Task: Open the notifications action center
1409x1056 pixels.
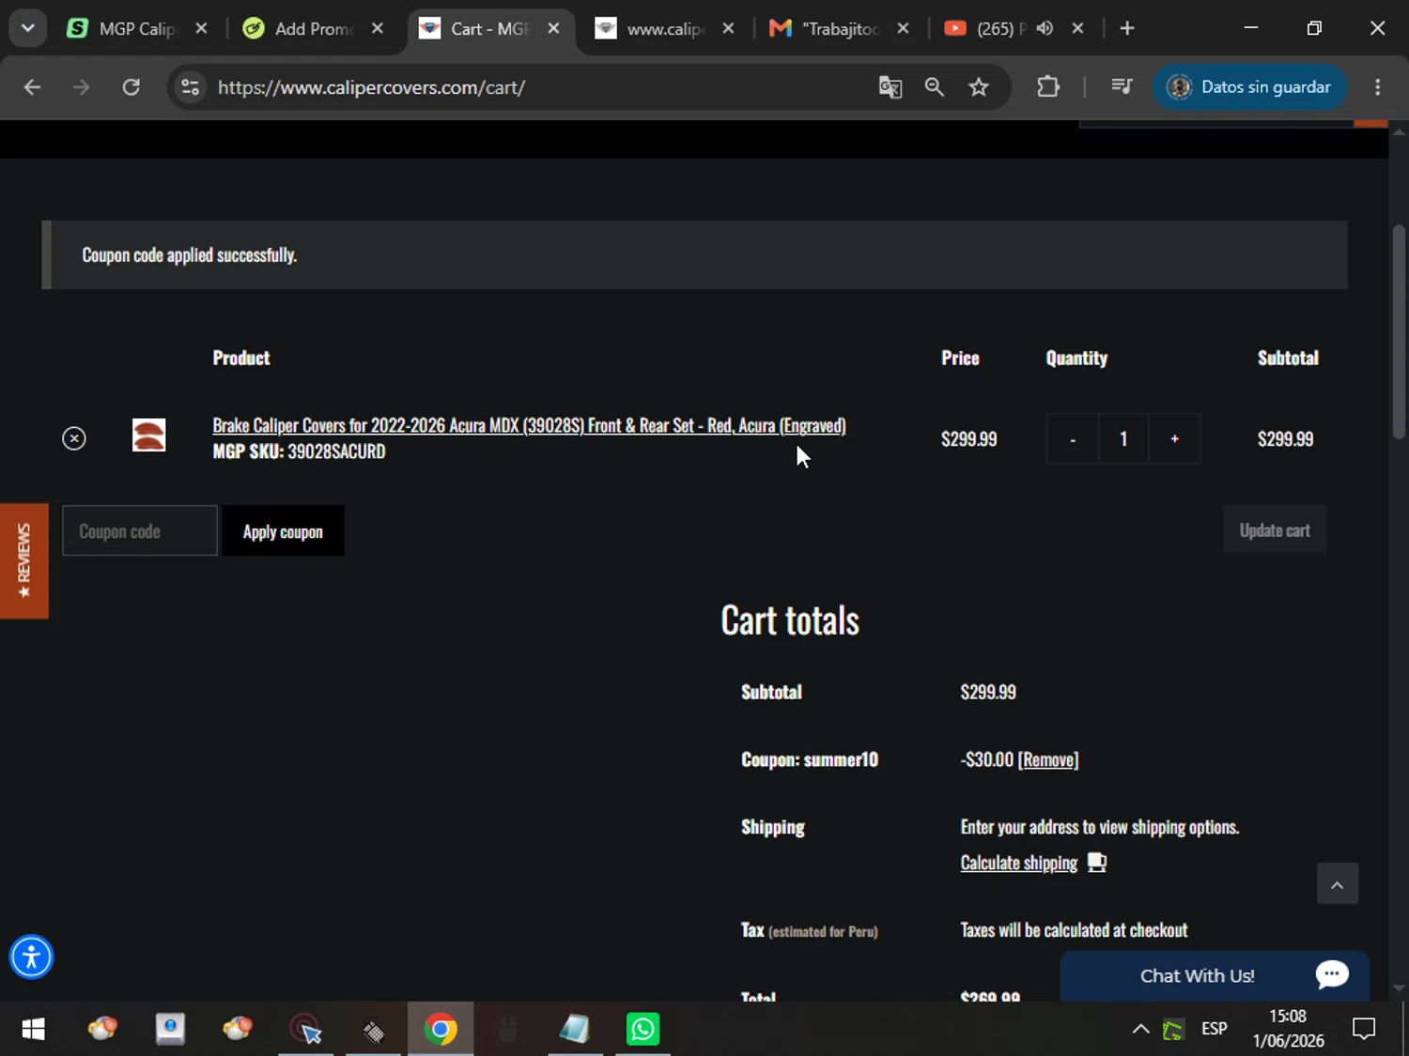Action: pos(1364,1030)
